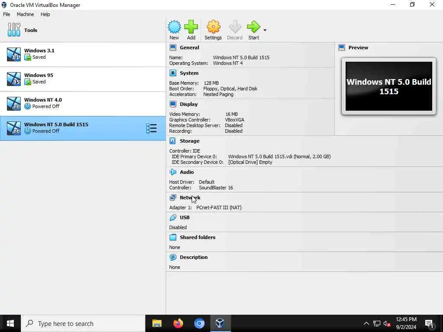Click the Preview panel monitor icon
This screenshot has width=443, height=332.
click(342, 48)
